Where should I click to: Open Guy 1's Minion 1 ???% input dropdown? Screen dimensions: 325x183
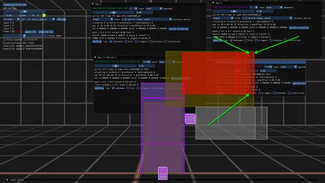tap(146, 62)
